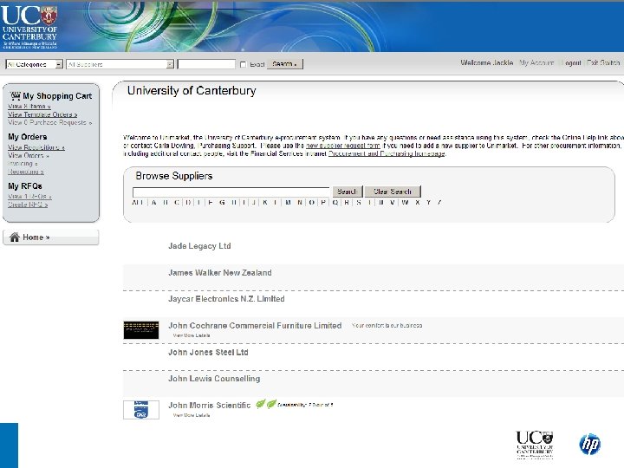Filter suppliers by letter Z
The image size is (624, 468).
pos(439,202)
